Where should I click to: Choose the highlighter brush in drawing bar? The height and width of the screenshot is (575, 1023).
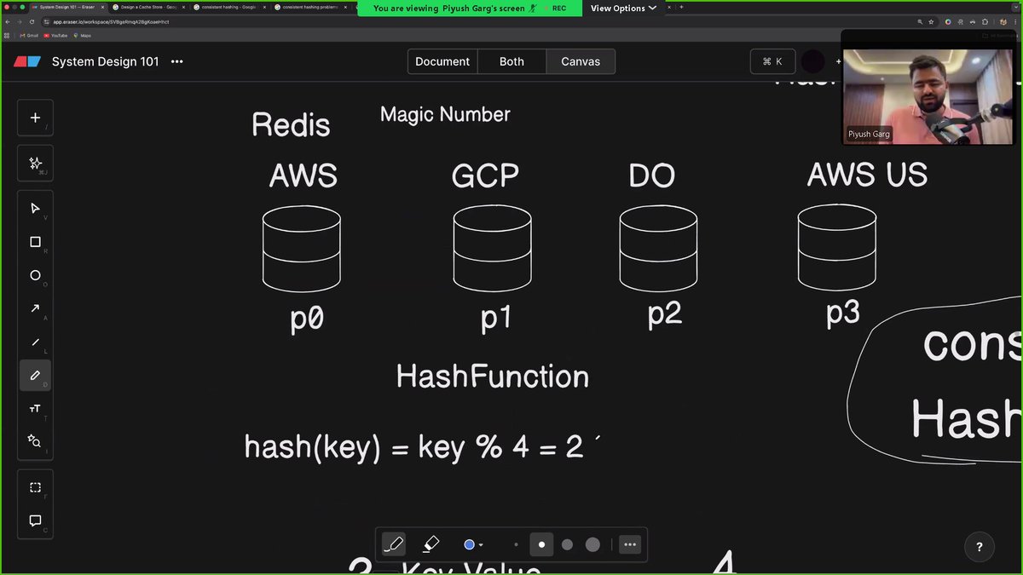[431, 544]
